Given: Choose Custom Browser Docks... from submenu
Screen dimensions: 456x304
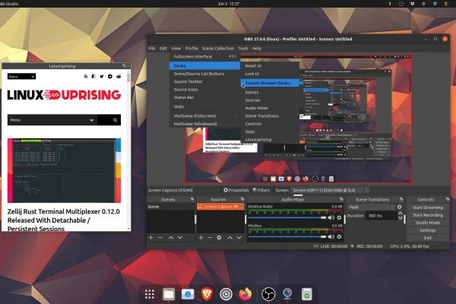Looking at the screenshot, I should pos(270,83).
